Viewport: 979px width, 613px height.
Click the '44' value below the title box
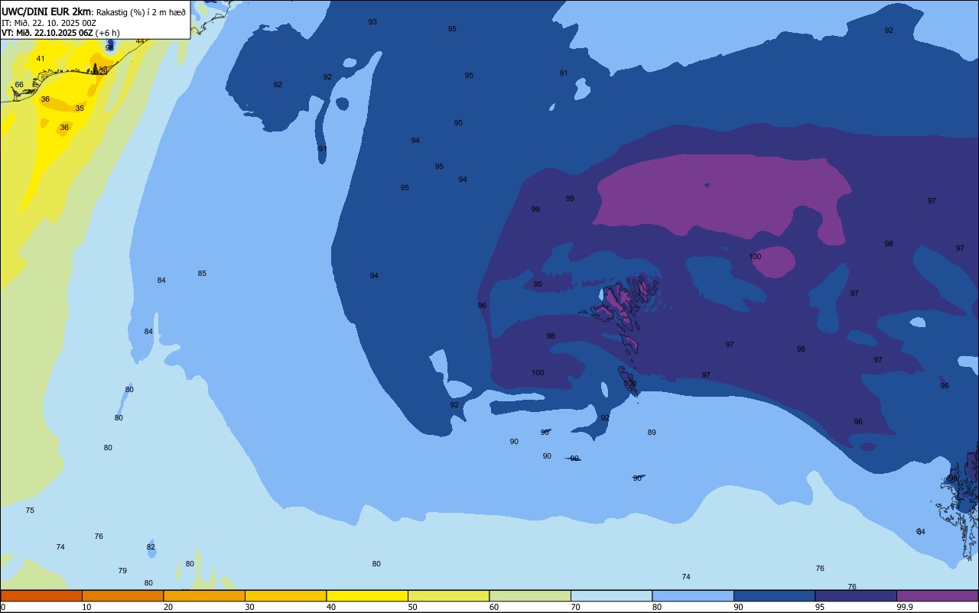point(140,41)
